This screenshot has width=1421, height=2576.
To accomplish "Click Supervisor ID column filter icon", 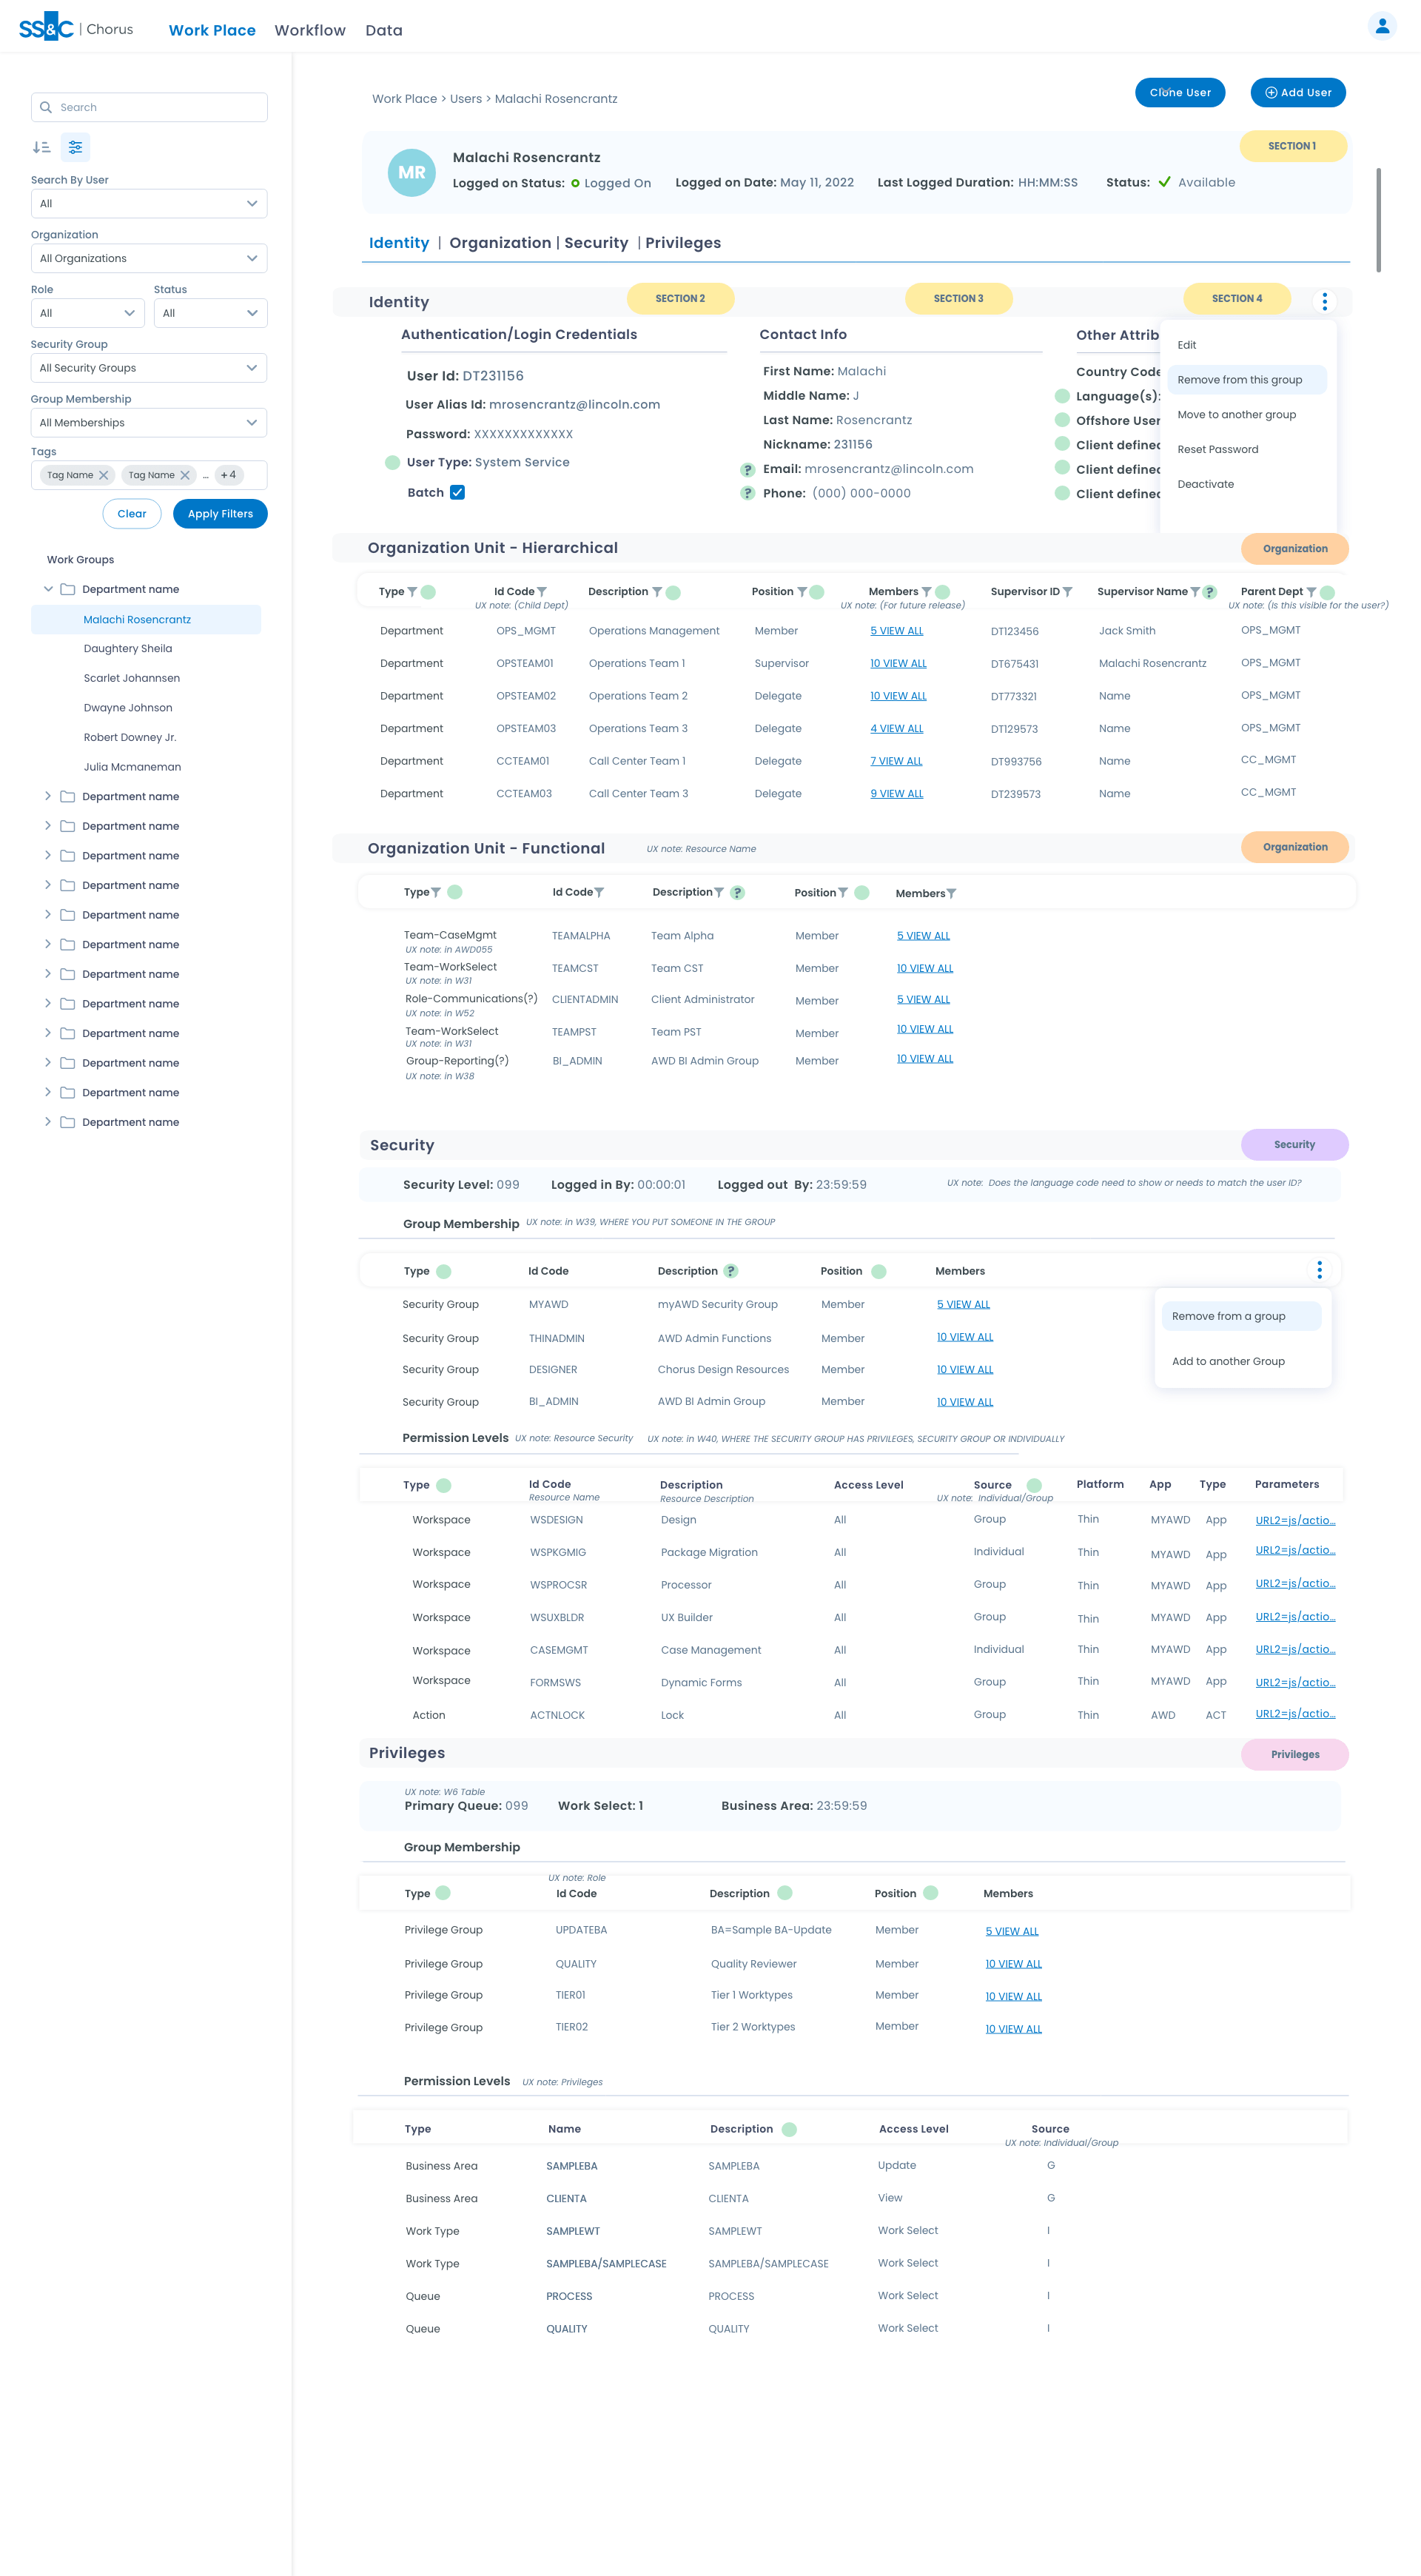I will pyautogui.click(x=1067, y=592).
